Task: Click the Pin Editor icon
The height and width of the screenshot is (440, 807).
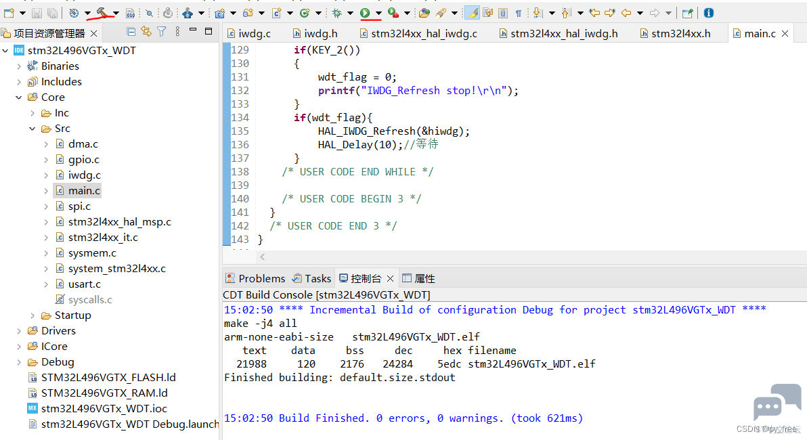Action: pyautogui.click(x=688, y=13)
